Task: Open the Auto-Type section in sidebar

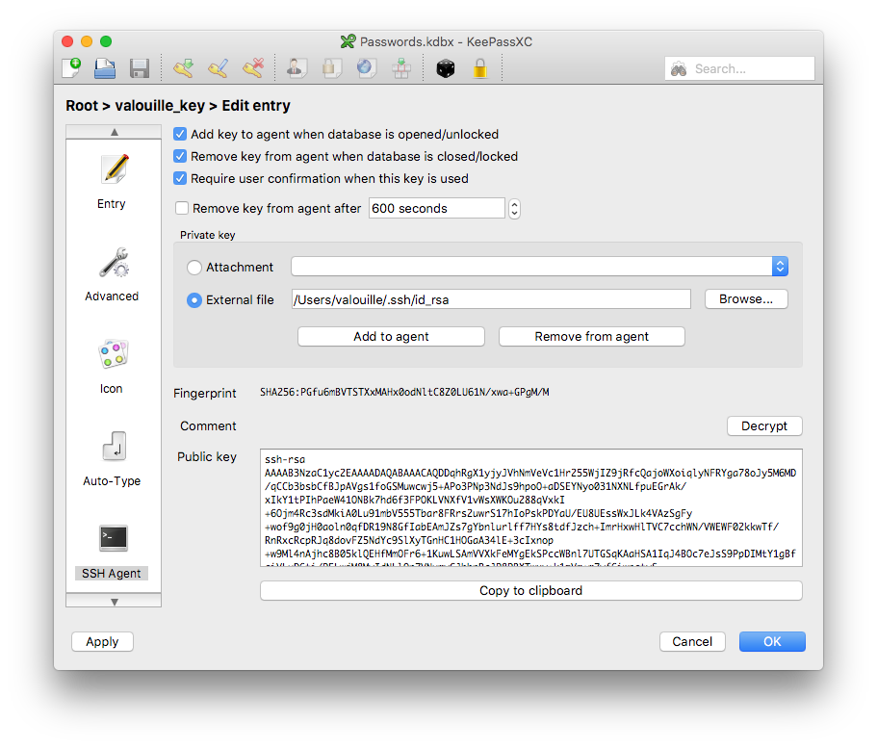Action: [x=112, y=458]
